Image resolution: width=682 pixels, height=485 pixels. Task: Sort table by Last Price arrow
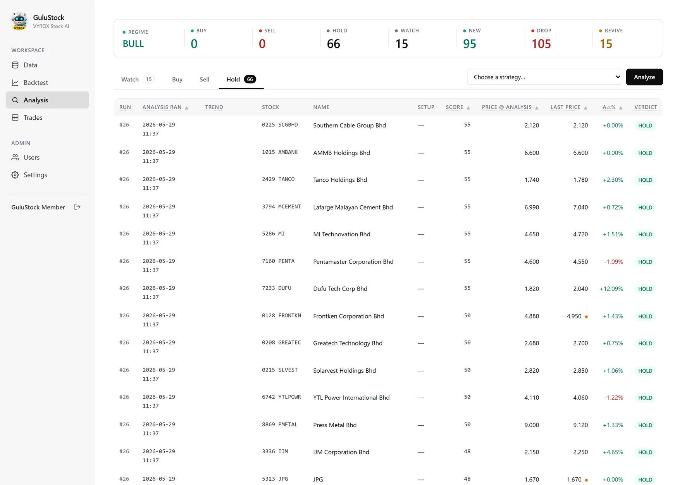pyautogui.click(x=586, y=108)
